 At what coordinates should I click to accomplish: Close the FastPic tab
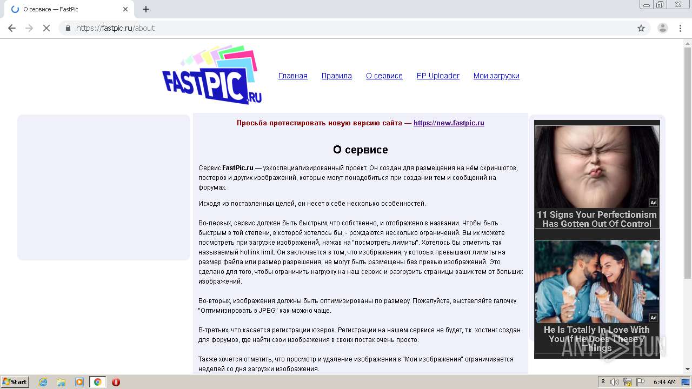pyautogui.click(x=125, y=9)
